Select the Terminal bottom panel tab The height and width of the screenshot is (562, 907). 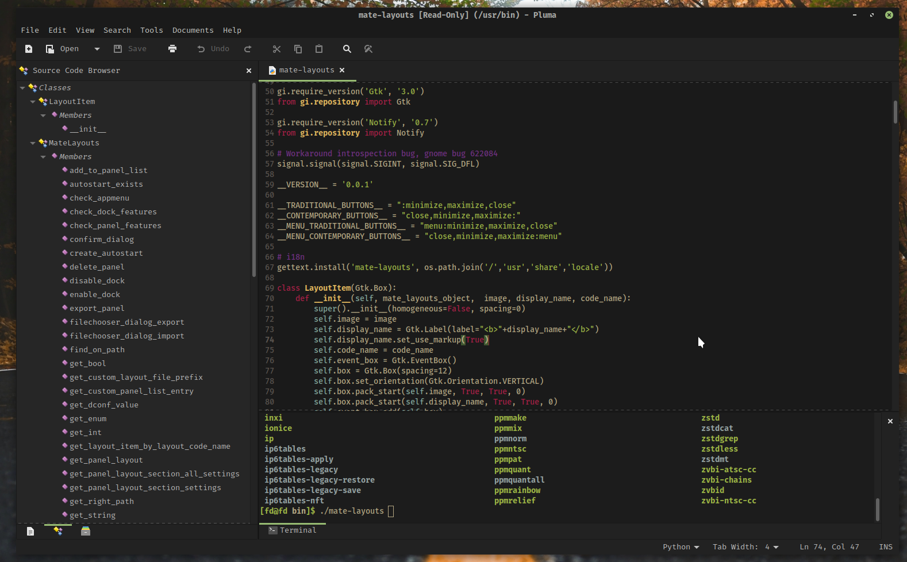[293, 530]
